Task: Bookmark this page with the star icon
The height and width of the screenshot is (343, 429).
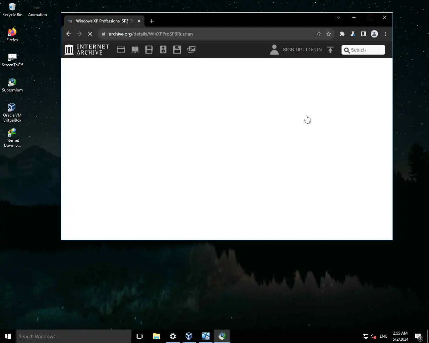Action: (x=329, y=34)
